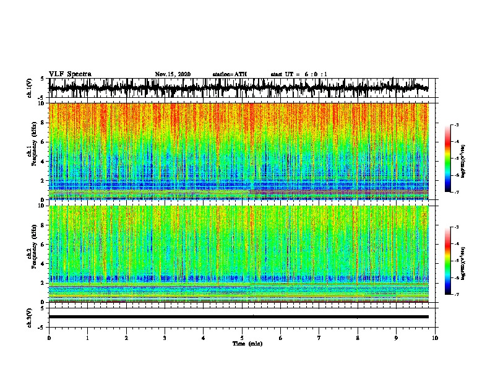Click the "6" kHz tick of ch.2 spectrogram
Viewport: 490px width, 379px height.
(44, 244)
